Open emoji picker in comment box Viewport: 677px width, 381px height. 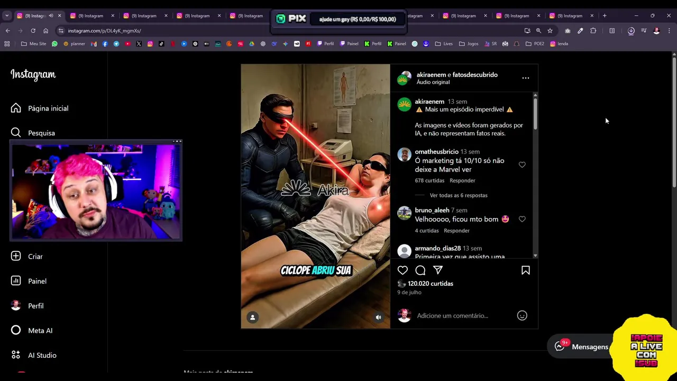(x=522, y=315)
